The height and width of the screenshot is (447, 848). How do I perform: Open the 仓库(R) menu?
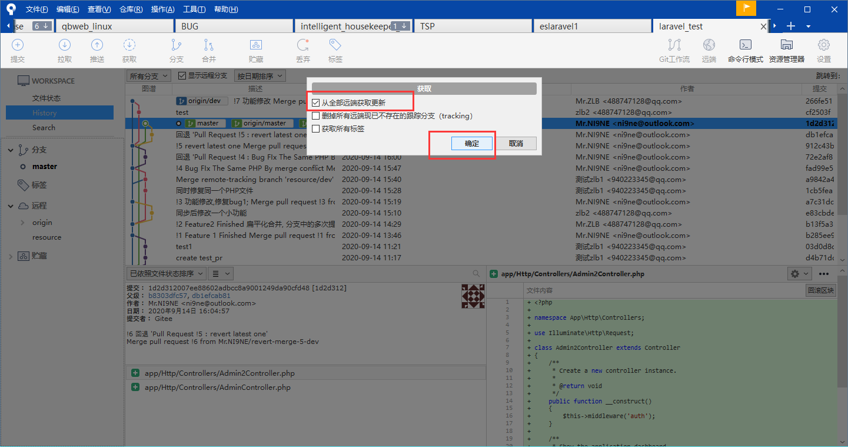tap(131, 9)
